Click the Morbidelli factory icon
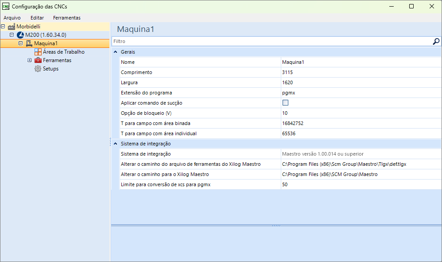Viewport: 442px width, 262px height. [11, 27]
